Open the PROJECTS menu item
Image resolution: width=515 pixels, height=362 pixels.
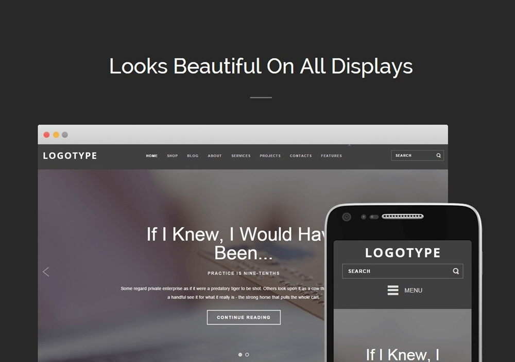pos(270,156)
